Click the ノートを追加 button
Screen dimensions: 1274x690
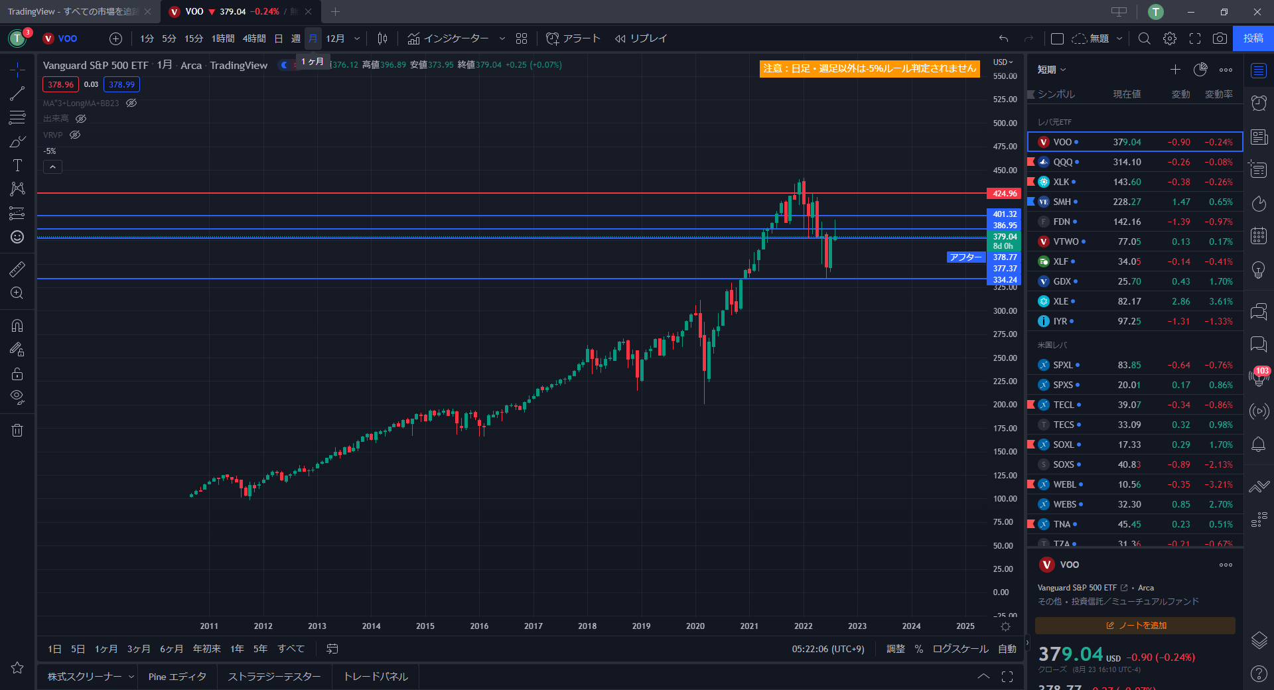1135,626
